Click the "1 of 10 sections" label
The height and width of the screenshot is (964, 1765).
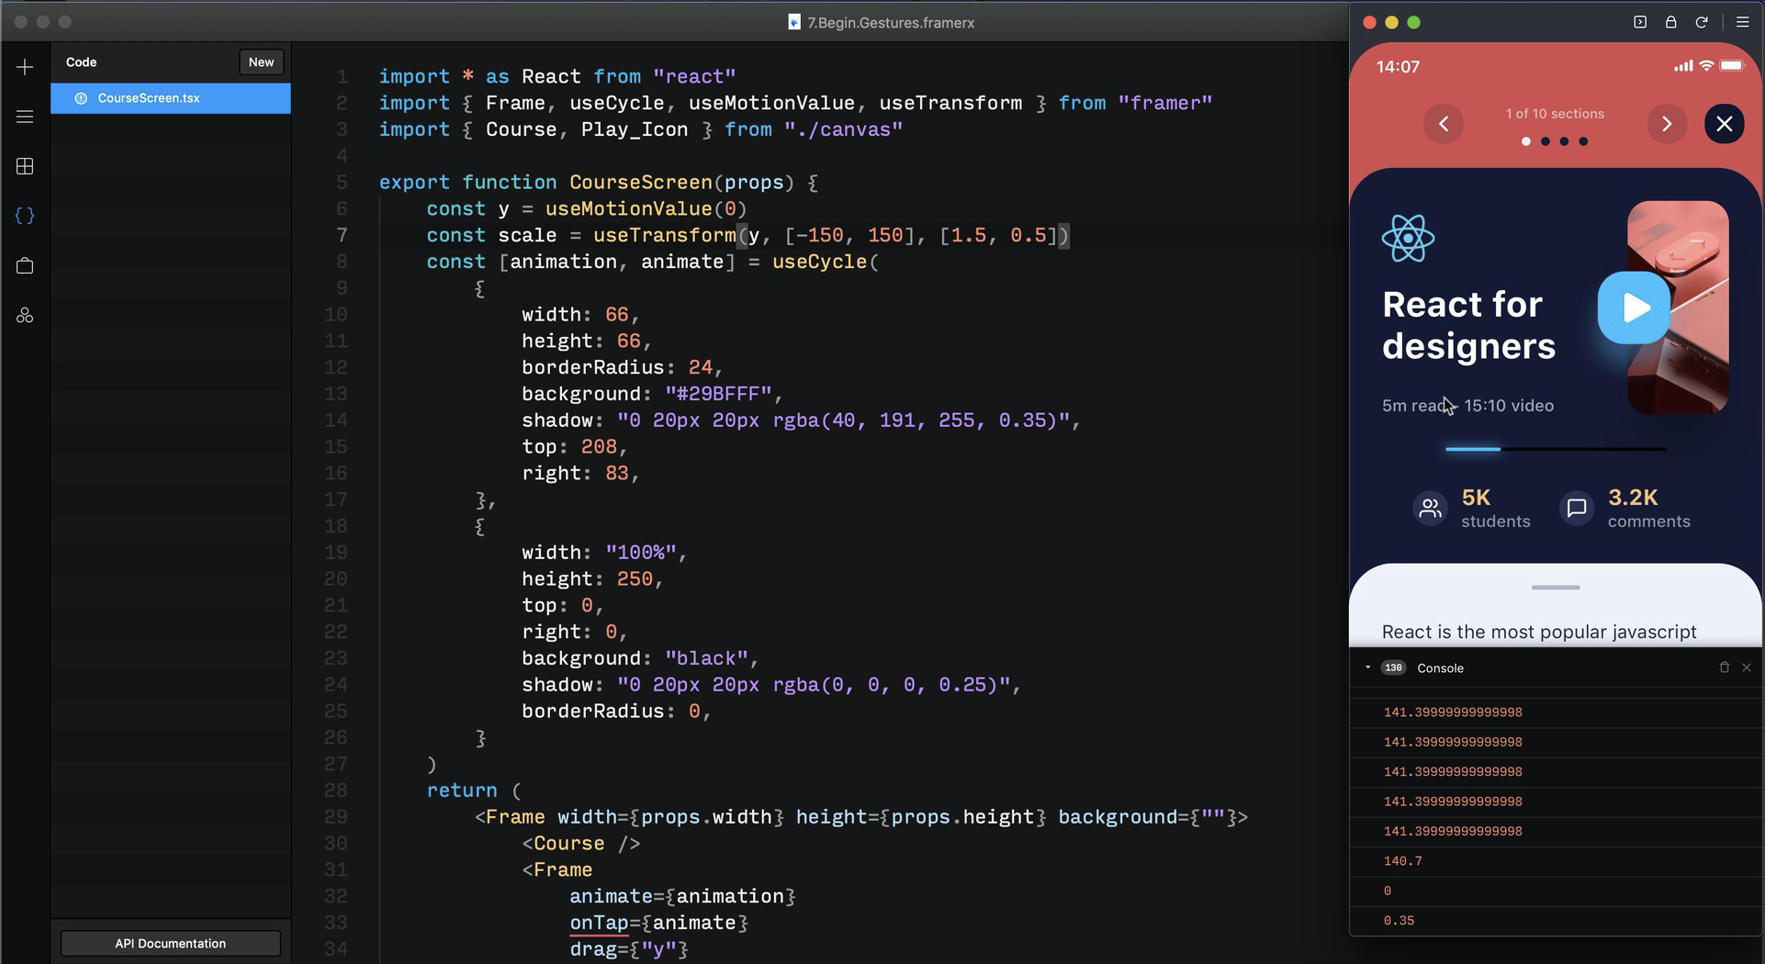click(x=1555, y=114)
